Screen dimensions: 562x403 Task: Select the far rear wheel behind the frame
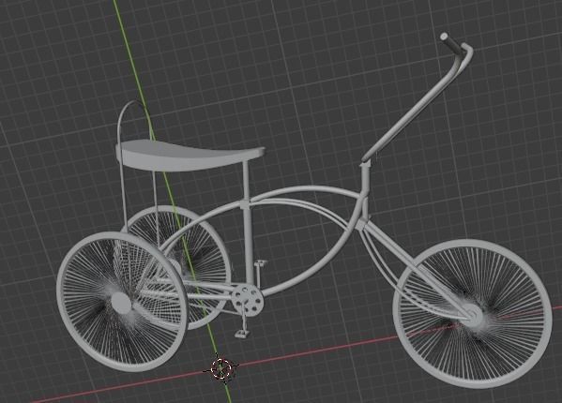[x=178, y=267]
